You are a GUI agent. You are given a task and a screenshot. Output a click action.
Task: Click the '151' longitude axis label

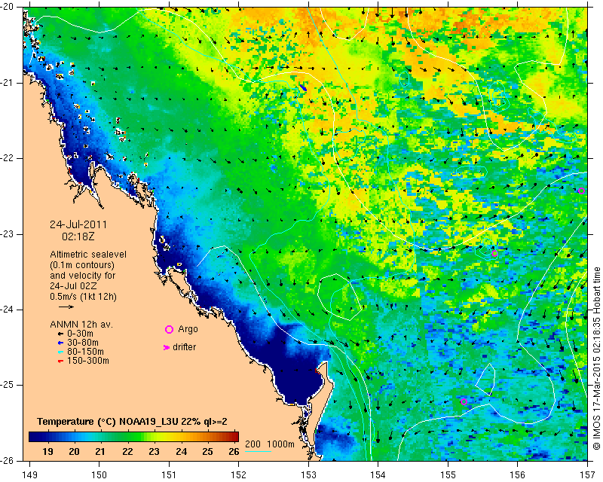pos(169,475)
